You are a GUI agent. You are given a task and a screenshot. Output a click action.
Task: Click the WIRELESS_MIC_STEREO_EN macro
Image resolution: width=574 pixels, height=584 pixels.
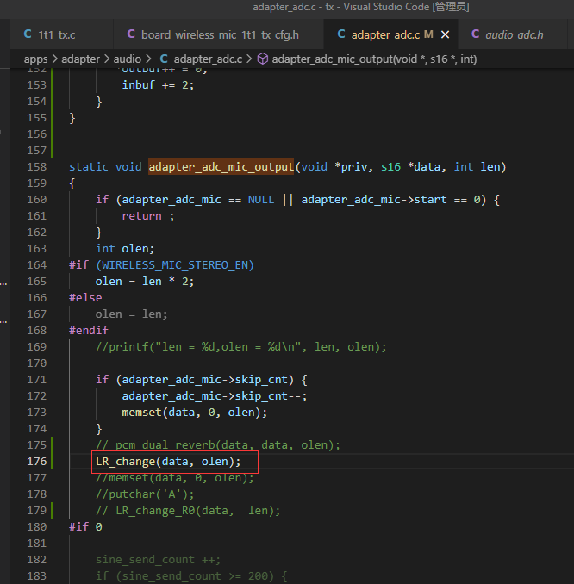click(x=174, y=265)
